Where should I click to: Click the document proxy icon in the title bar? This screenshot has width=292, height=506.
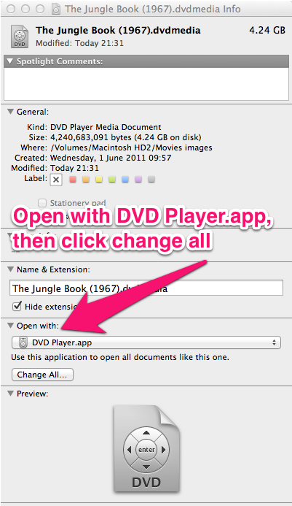tap(56, 9)
